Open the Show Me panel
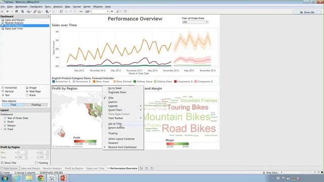Viewport: 324px width, 182px height. 307,12
